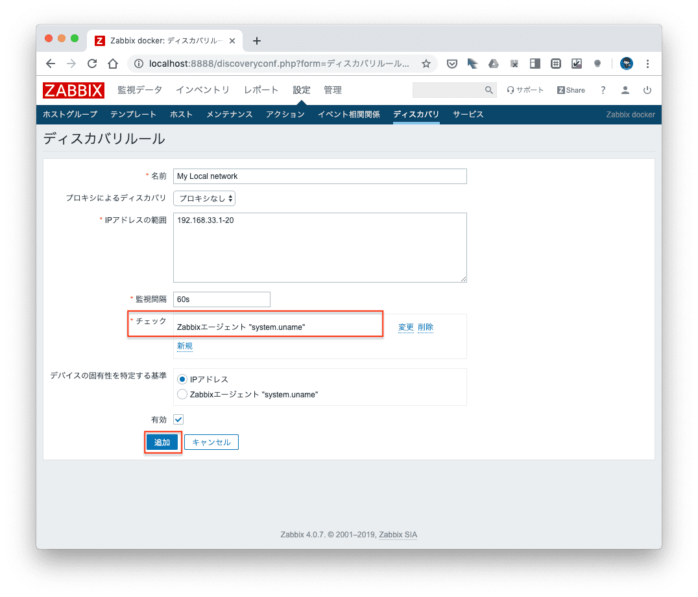Switch to テンプレート submenu
Image resolution: width=698 pixels, height=597 pixels.
(x=133, y=114)
